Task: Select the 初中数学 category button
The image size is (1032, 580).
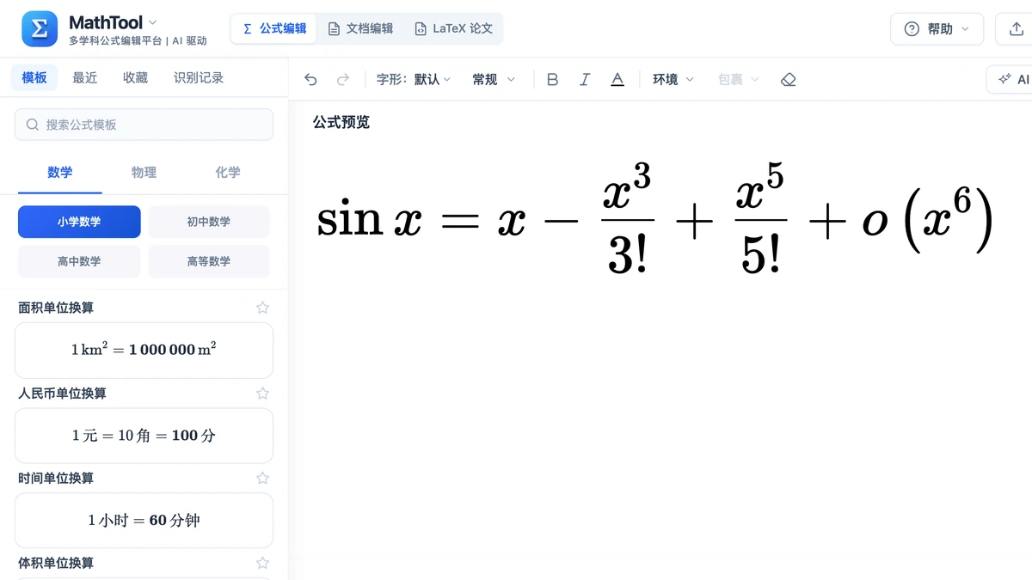Action: click(x=209, y=222)
